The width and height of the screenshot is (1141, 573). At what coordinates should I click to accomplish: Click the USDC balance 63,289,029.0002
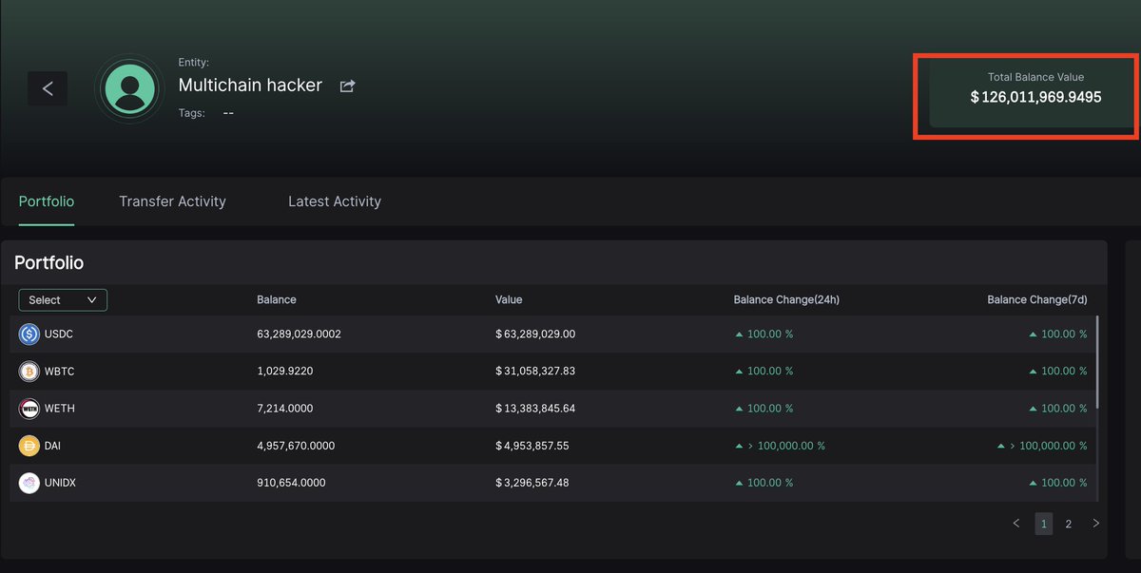[x=299, y=334]
